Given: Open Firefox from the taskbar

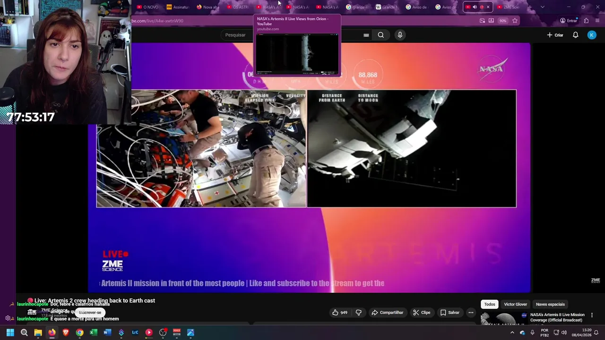Looking at the screenshot, I should click(x=52, y=332).
